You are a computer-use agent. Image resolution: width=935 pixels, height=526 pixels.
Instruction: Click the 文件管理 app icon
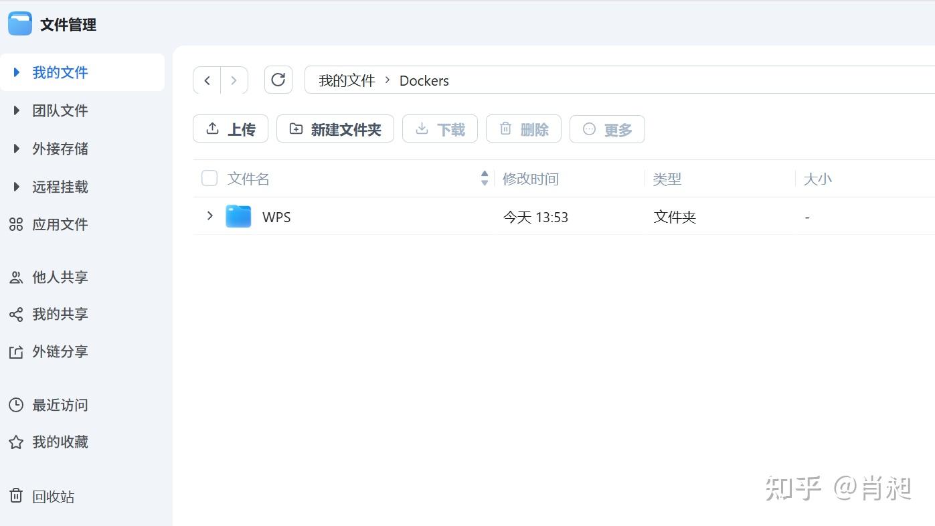tap(20, 24)
